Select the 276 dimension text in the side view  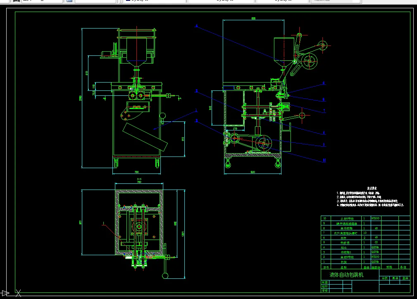click(235, 128)
